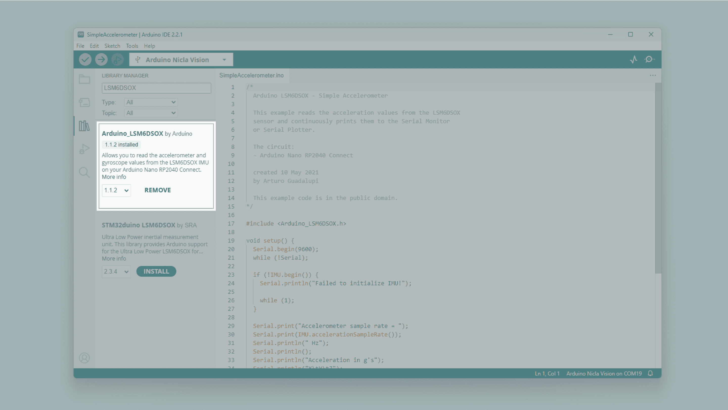This screenshot has height=410, width=728.
Task: Open the Type filter dropdown
Action: tap(151, 102)
